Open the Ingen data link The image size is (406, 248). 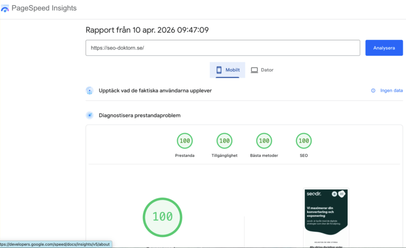click(391, 91)
